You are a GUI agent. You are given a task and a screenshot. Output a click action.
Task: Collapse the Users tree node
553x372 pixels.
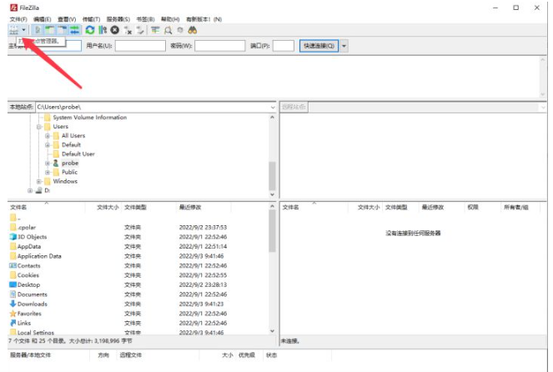[39, 127]
